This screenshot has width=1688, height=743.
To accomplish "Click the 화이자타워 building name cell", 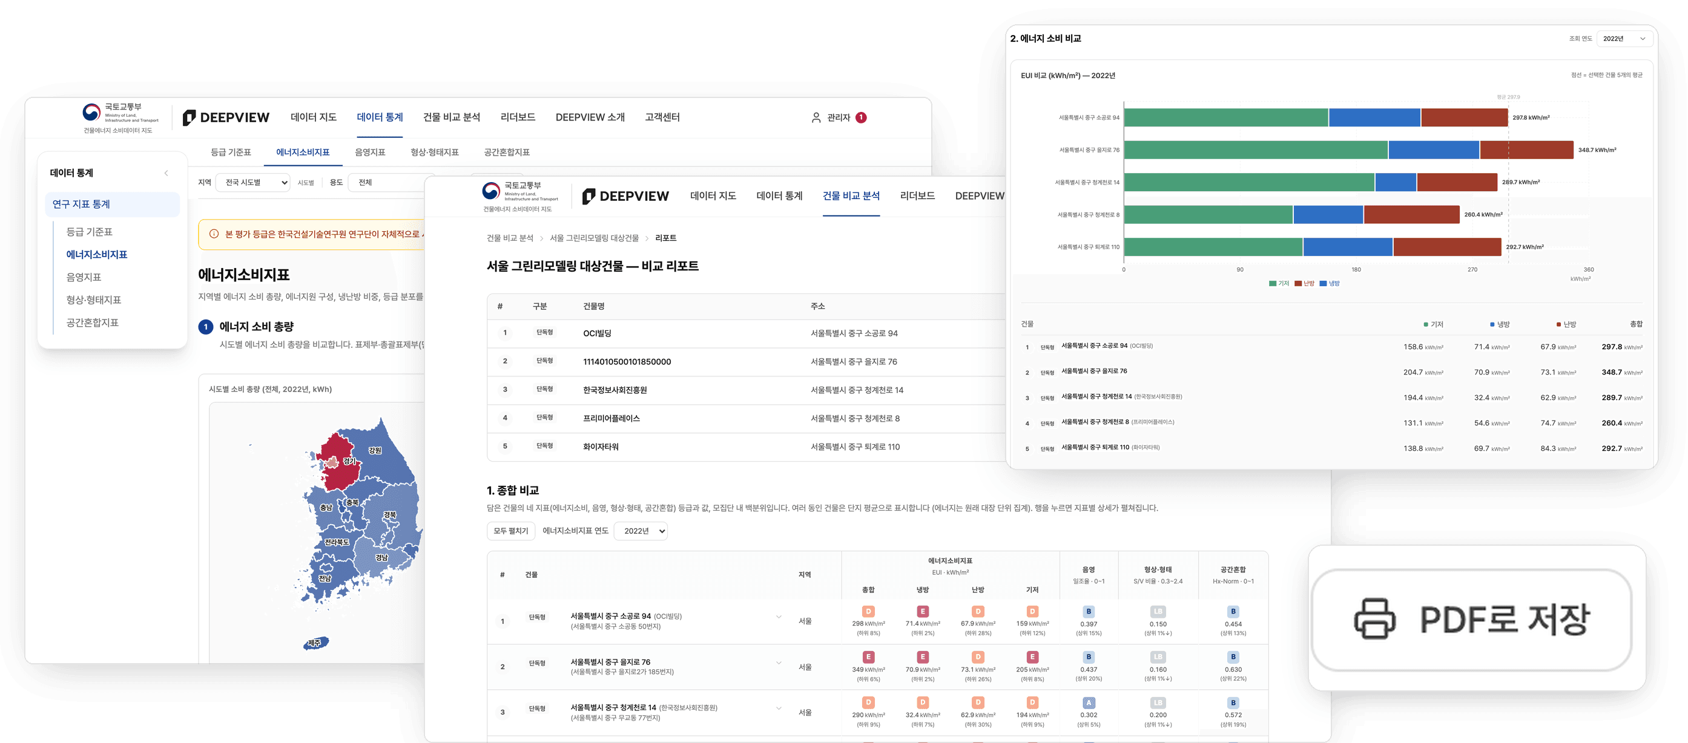I will [x=601, y=447].
